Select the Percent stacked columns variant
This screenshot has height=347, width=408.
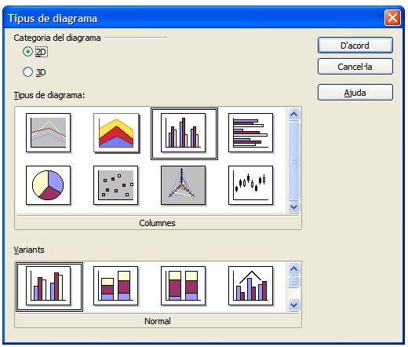click(183, 286)
